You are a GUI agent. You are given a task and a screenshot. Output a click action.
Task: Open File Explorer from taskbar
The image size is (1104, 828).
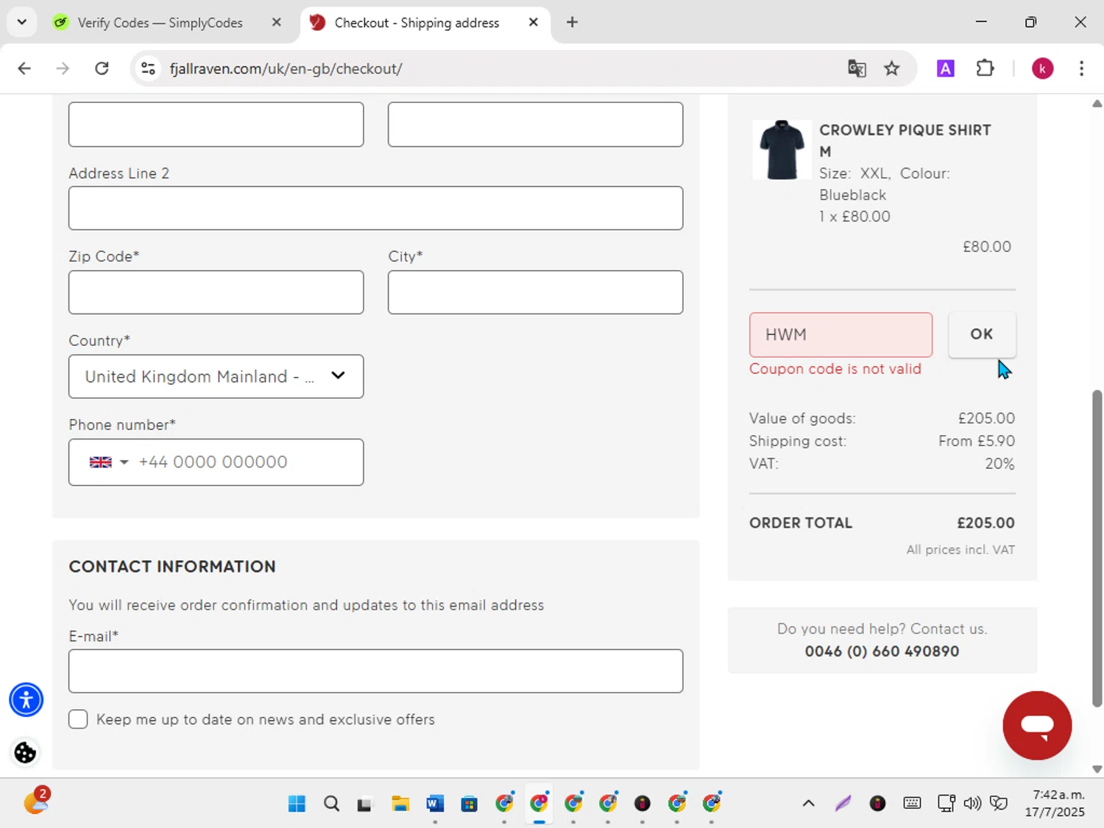400,803
